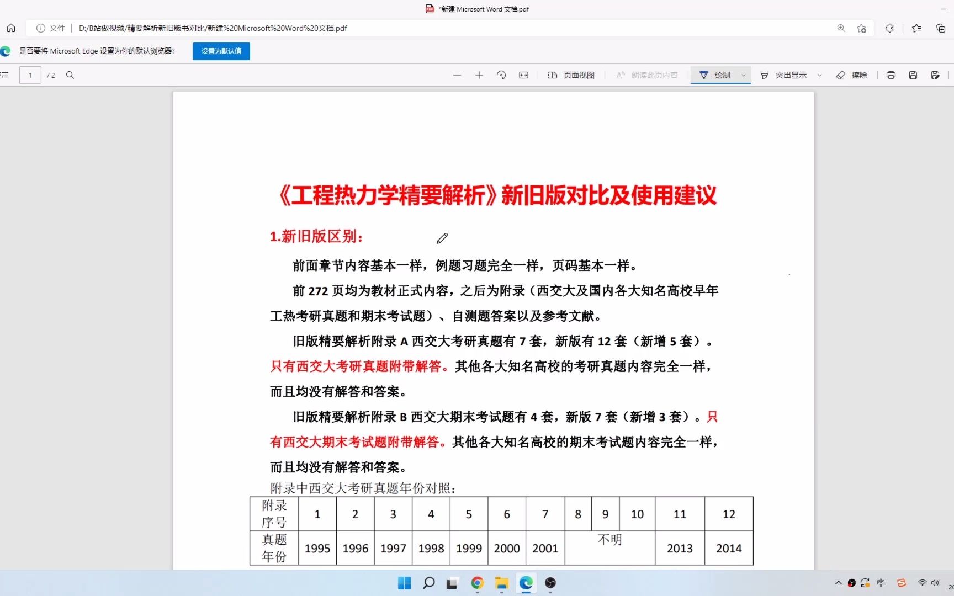Select the 突出显示 highlight tool
This screenshot has height=596, width=954.
click(x=783, y=75)
